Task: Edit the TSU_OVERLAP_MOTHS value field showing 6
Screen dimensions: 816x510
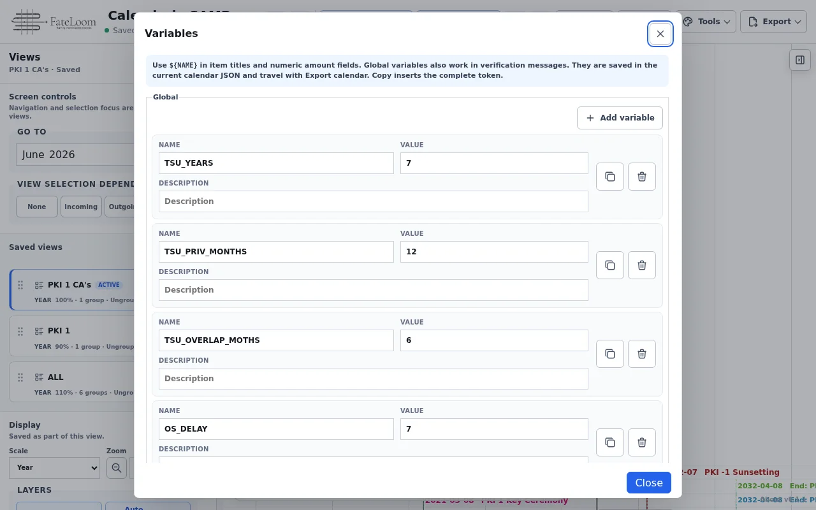Action: point(494,340)
